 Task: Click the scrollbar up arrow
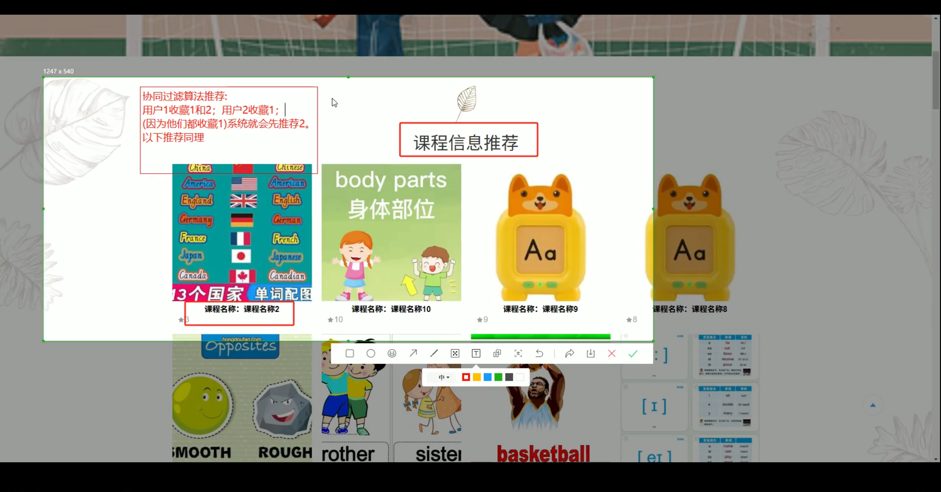tap(936, 18)
